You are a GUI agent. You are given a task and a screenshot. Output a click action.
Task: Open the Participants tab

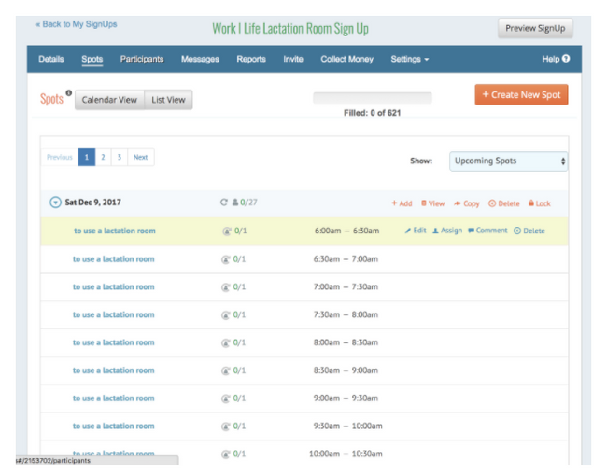tap(142, 59)
